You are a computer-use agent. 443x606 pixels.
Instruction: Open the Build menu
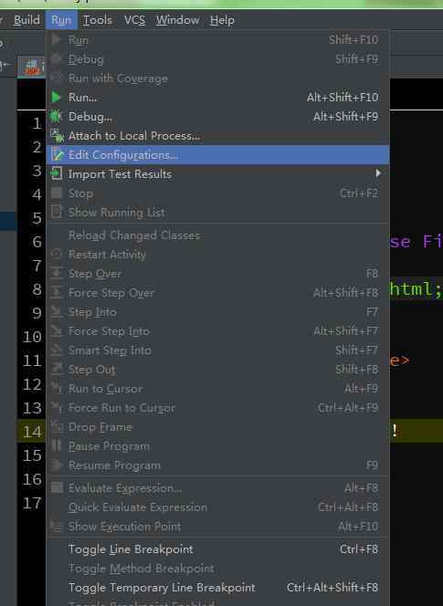(26, 20)
